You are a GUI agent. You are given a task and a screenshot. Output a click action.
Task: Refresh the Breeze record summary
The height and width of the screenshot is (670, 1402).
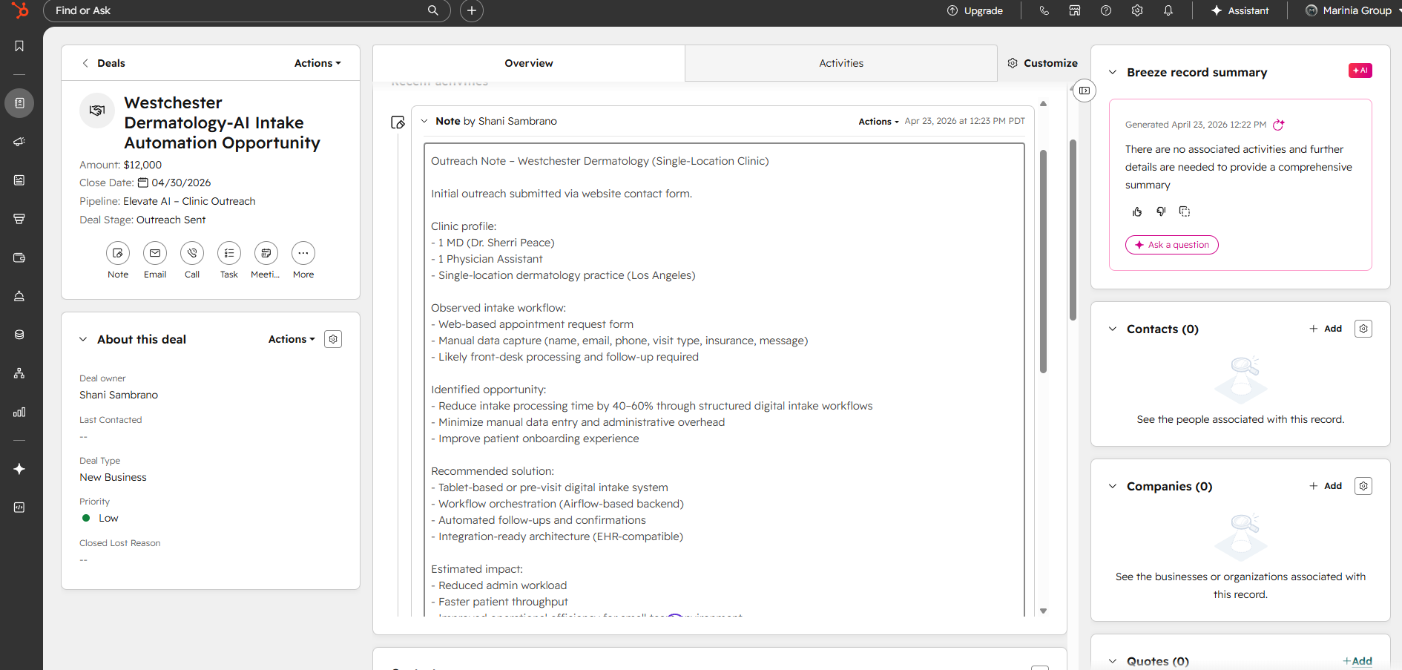pos(1278,125)
